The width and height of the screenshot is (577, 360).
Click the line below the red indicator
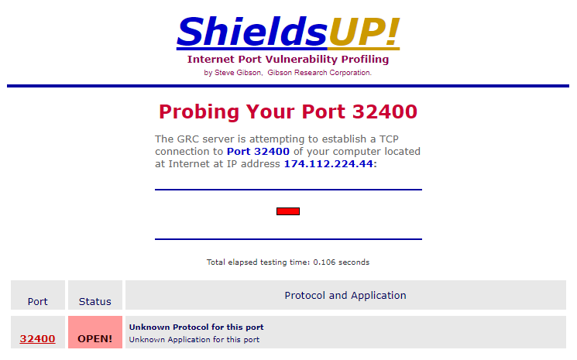click(x=288, y=239)
